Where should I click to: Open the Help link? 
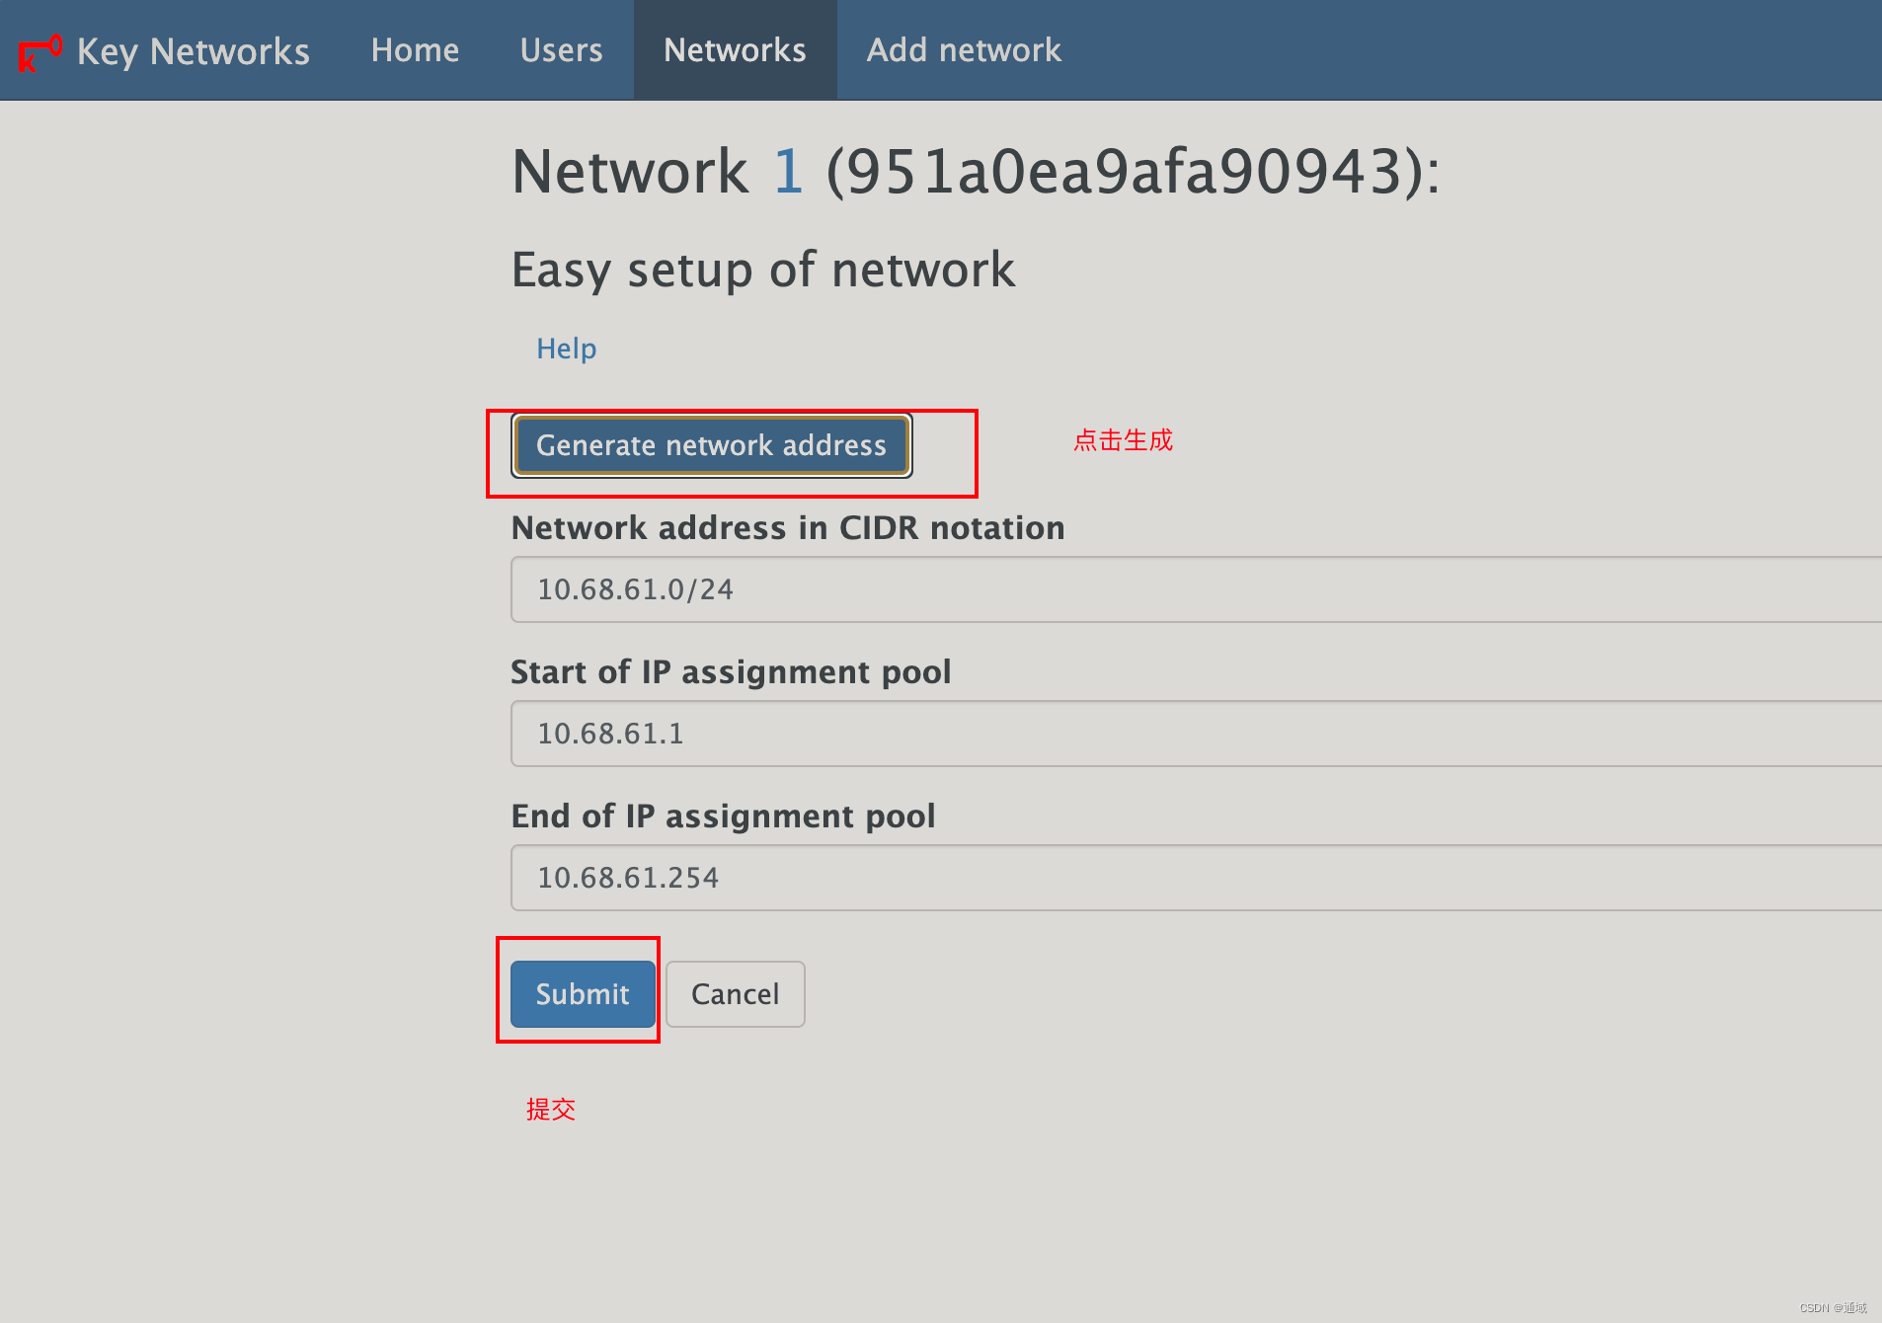[x=566, y=349]
